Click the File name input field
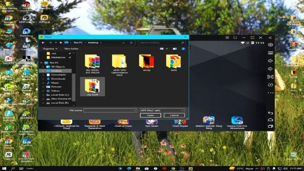304x171 pixels. tap(110, 110)
